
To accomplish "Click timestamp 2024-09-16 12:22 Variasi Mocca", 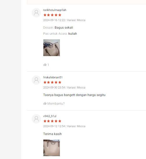I will (x=64, y=20).
